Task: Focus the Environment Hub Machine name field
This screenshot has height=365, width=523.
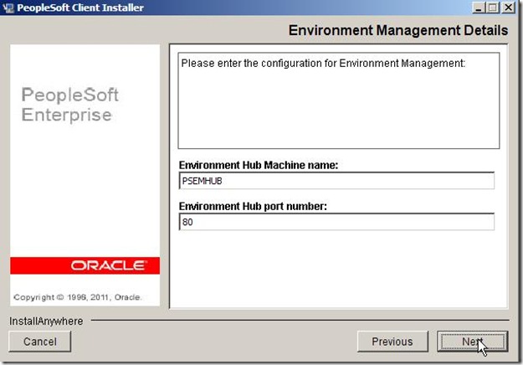Action: click(x=336, y=181)
